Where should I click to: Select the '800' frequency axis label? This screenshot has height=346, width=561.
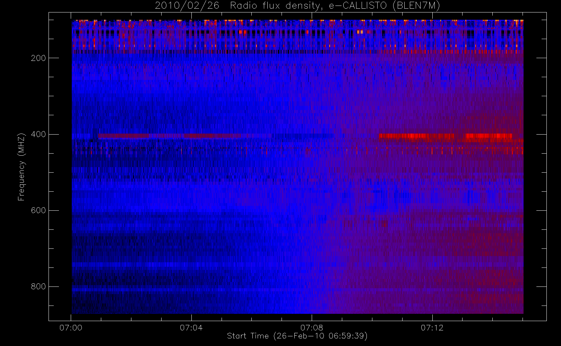pos(38,286)
